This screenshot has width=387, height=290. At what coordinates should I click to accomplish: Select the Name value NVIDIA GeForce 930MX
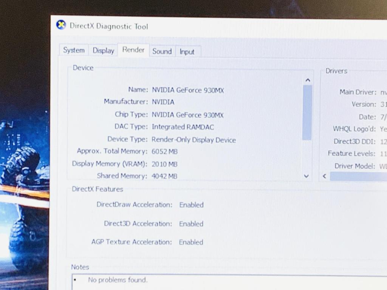tap(188, 90)
